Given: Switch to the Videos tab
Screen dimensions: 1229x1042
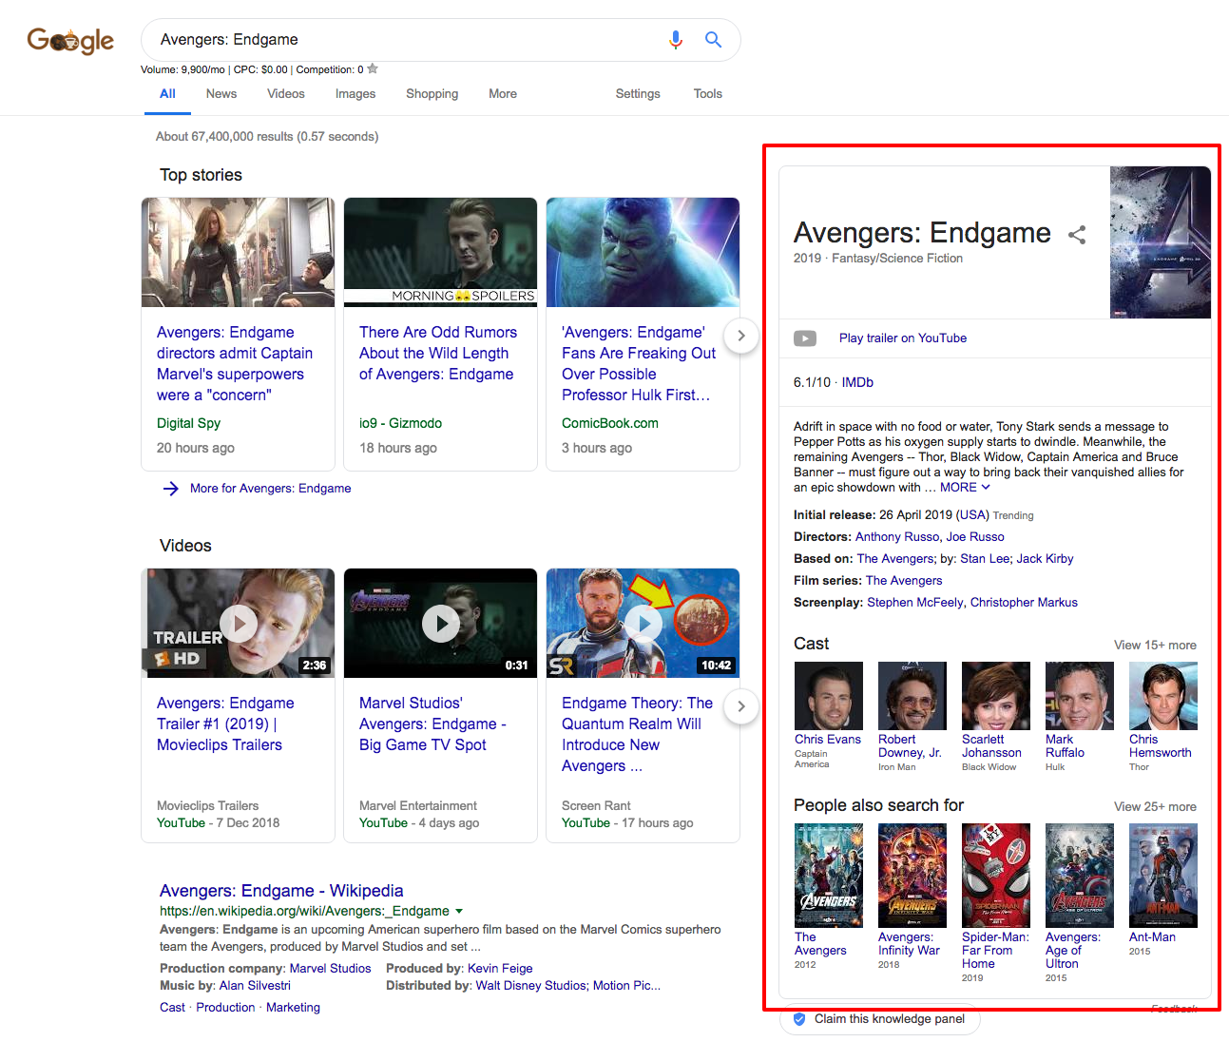Looking at the screenshot, I should coord(286,94).
